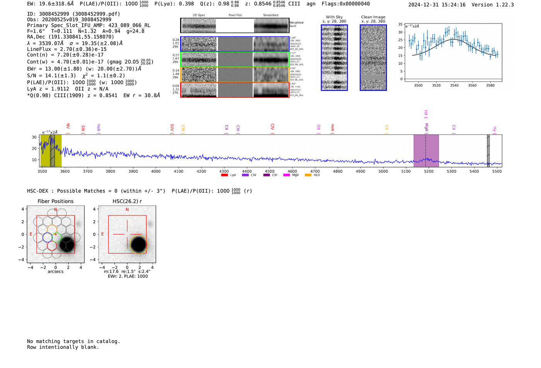Click the timestamp '2024-12-31 15:24:16'
Screen dimensions: 541x368
[x=437, y=5]
